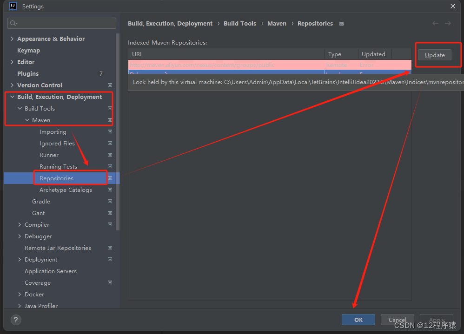
Task: Select Archetype Catalogs item
Action: [x=66, y=190]
